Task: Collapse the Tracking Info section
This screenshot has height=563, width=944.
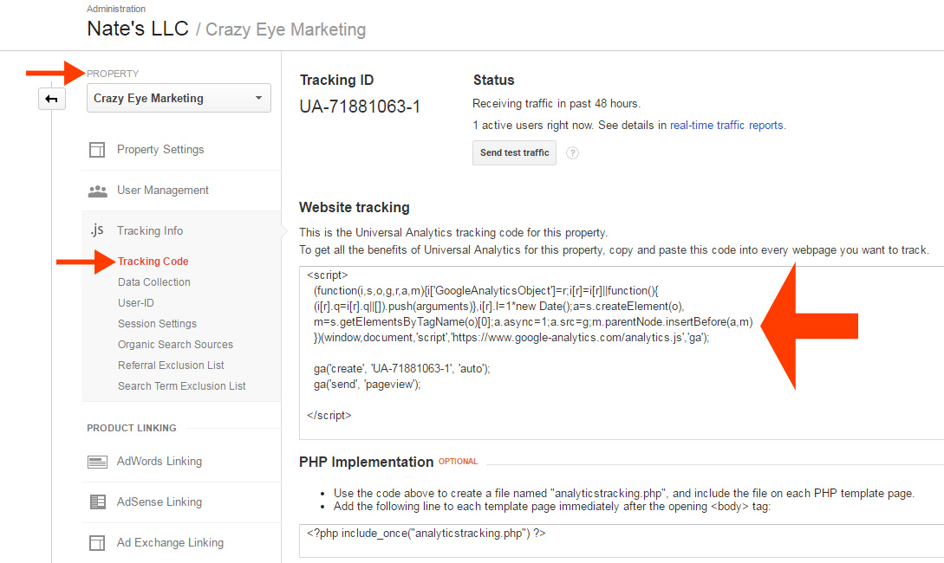Action: [150, 231]
